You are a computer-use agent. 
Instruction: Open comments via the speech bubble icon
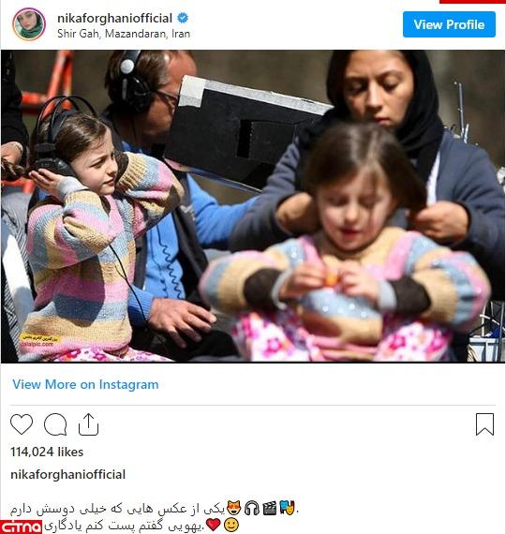[55, 424]
